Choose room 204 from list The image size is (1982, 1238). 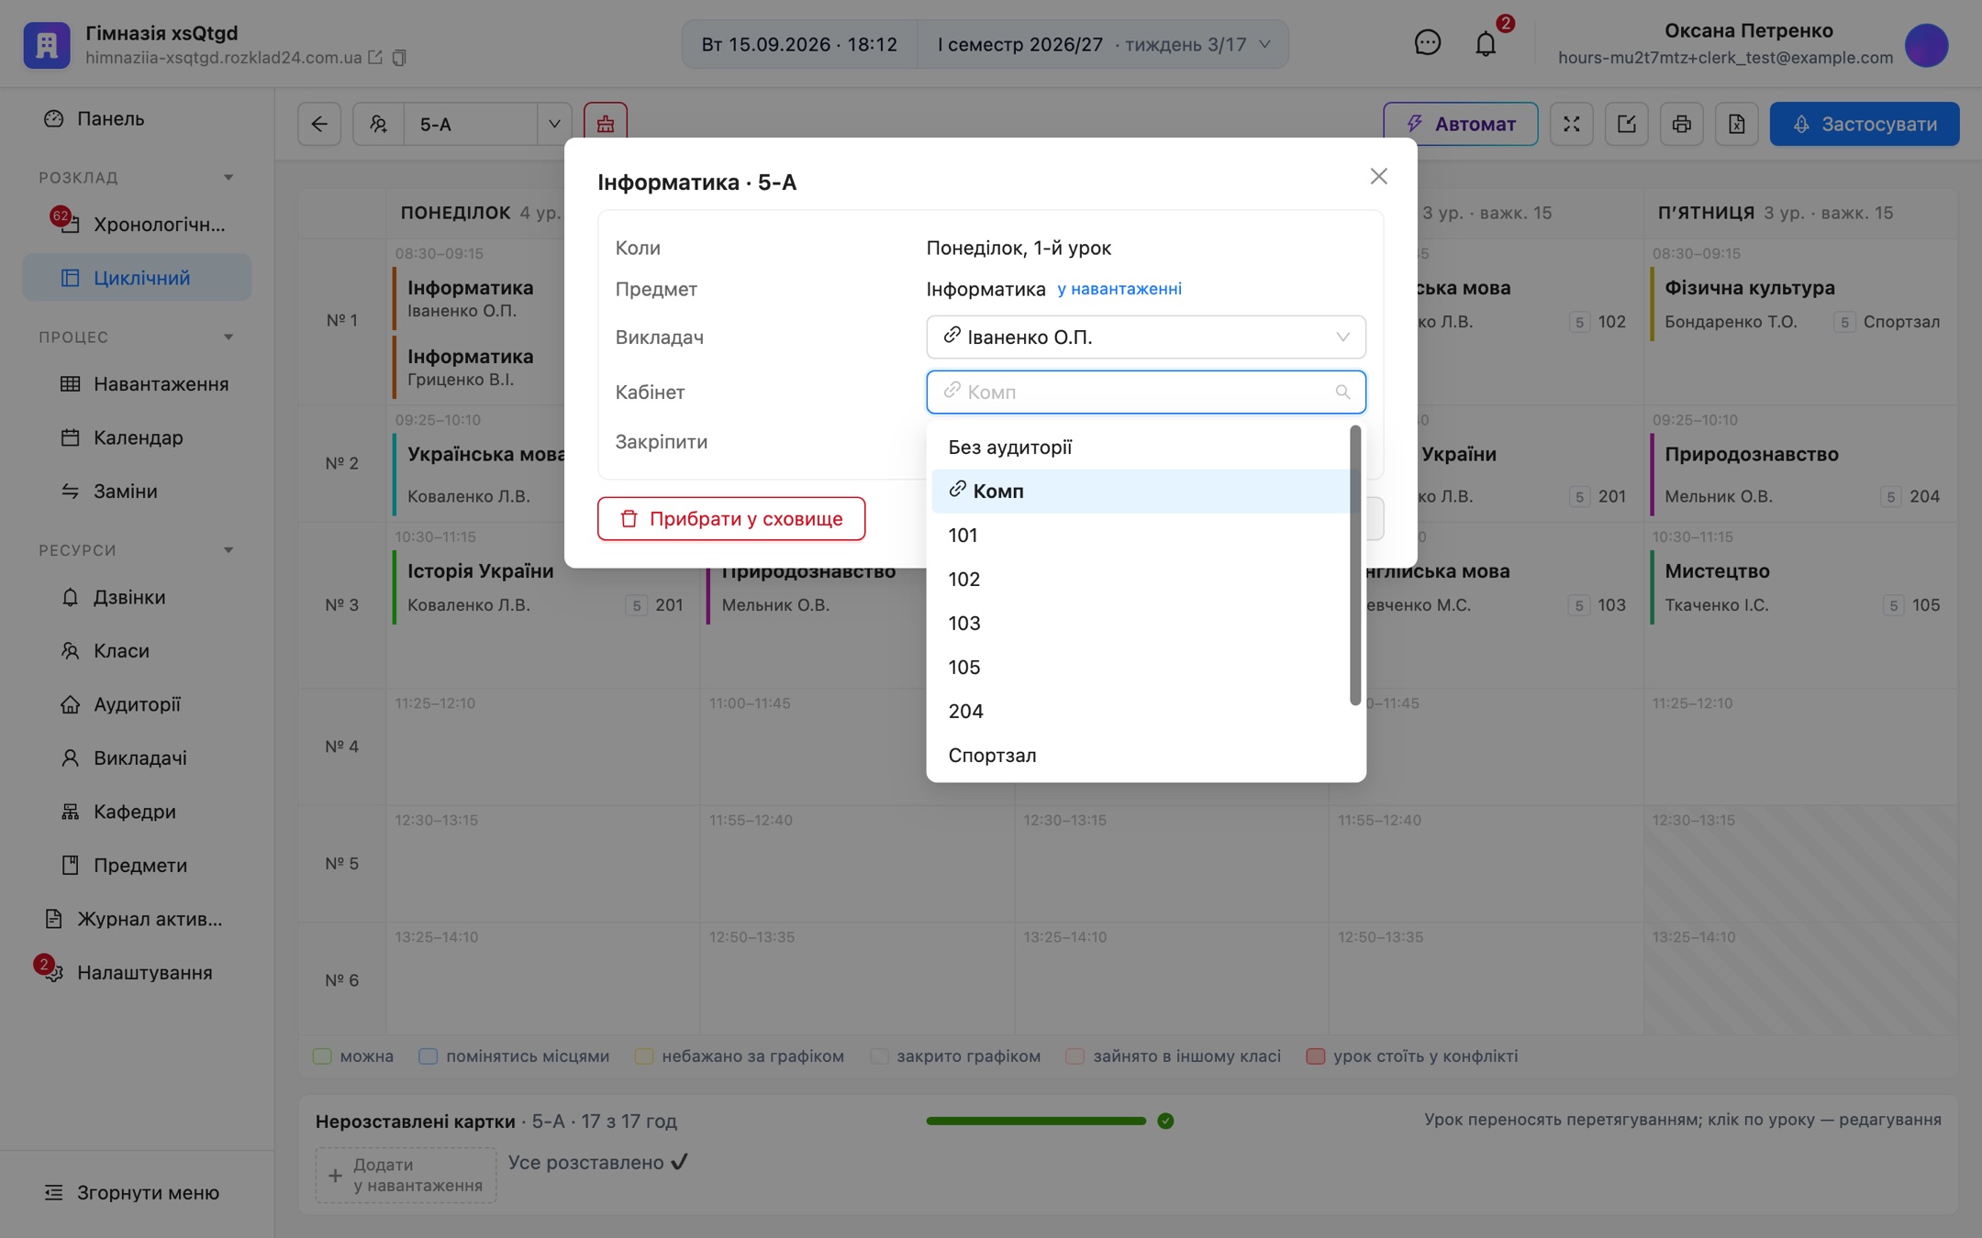pos(1140,712)
